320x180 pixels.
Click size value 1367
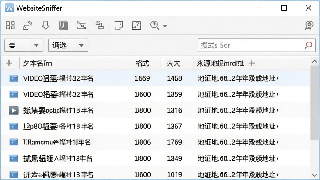pos(174,126)
